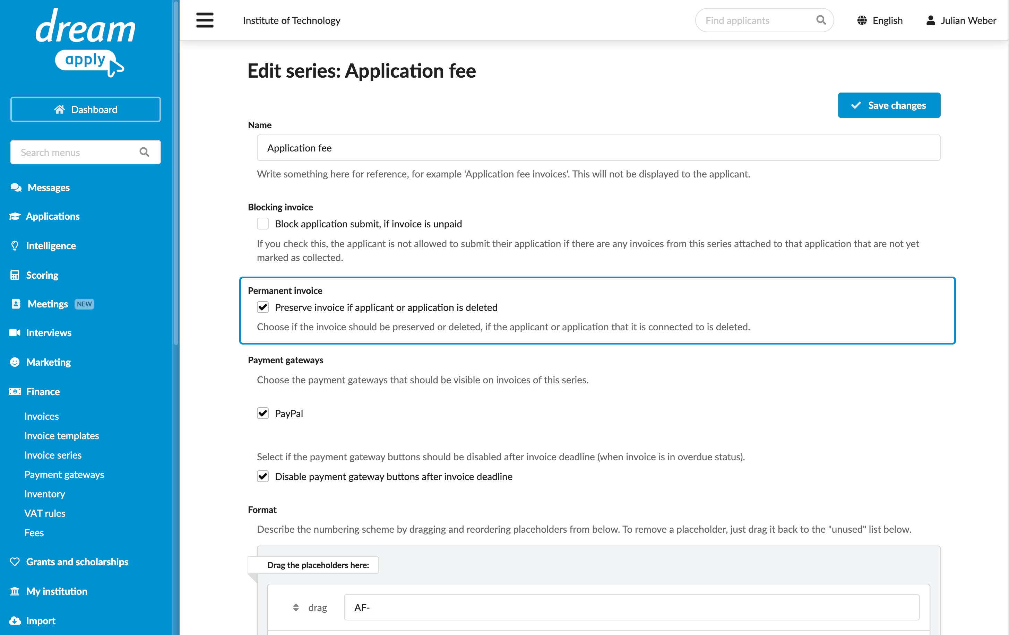The width and height of the screenshot is (1009, 635).
Task: Enable Block application submit checkbox
Action: tap(263, 224)
